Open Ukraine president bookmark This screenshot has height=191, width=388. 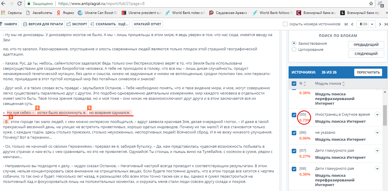(x=141, y=13)
